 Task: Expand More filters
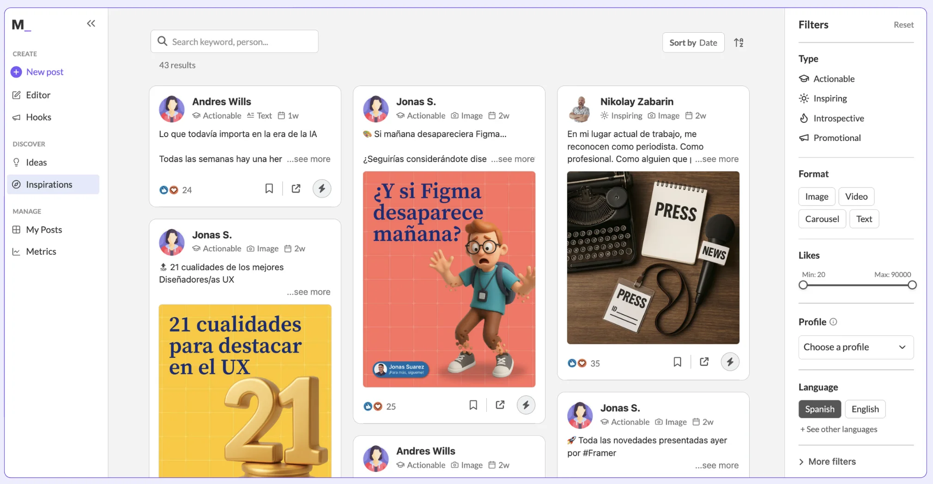[831, 461]
